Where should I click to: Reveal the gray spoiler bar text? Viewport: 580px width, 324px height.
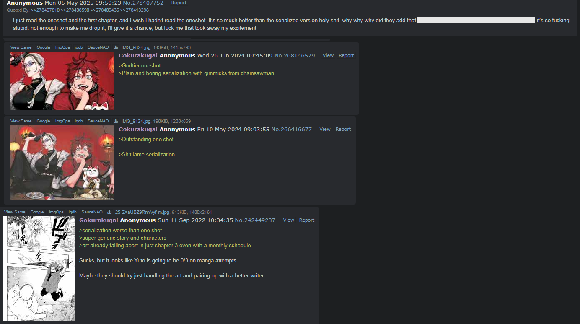click(476, 20)
